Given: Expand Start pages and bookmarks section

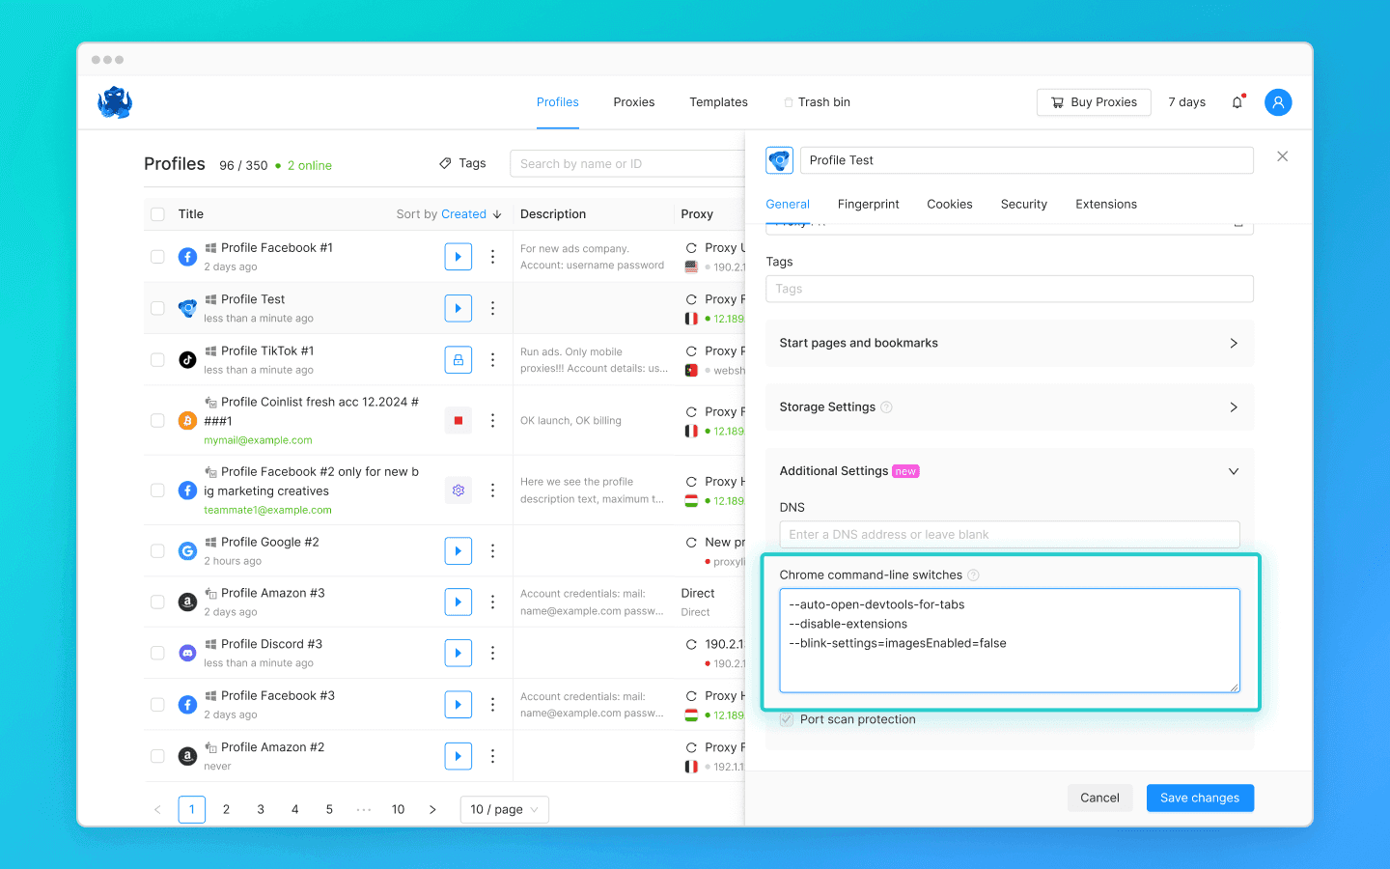Looking at the screenshot, I should [x=1010, y=343].
